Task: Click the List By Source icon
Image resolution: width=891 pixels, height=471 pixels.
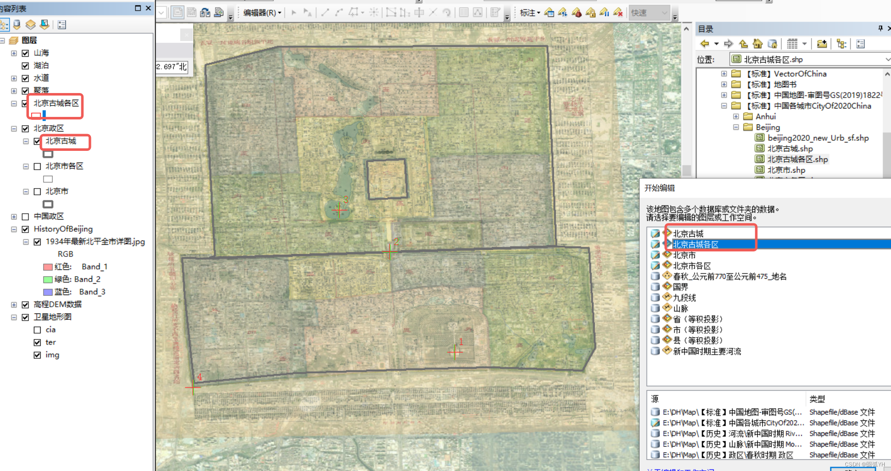Action: click(x=17, y=25)
